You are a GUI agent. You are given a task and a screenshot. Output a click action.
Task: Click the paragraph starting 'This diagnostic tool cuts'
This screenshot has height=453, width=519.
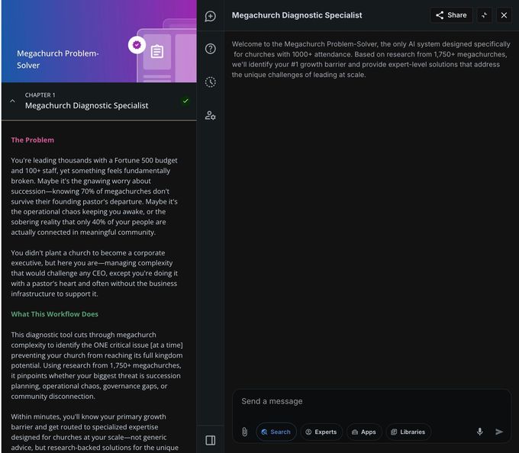97,365
